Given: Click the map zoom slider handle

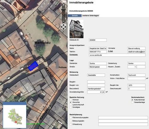Looking at the screenshot, I should pyautogui.click(x=63, y=10).
